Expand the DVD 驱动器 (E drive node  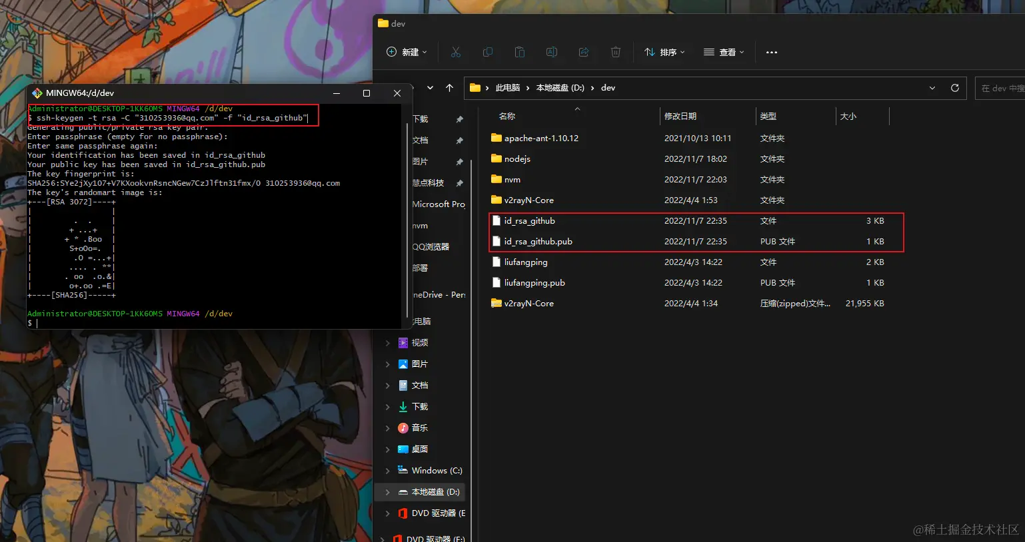[x=388, y=513]
